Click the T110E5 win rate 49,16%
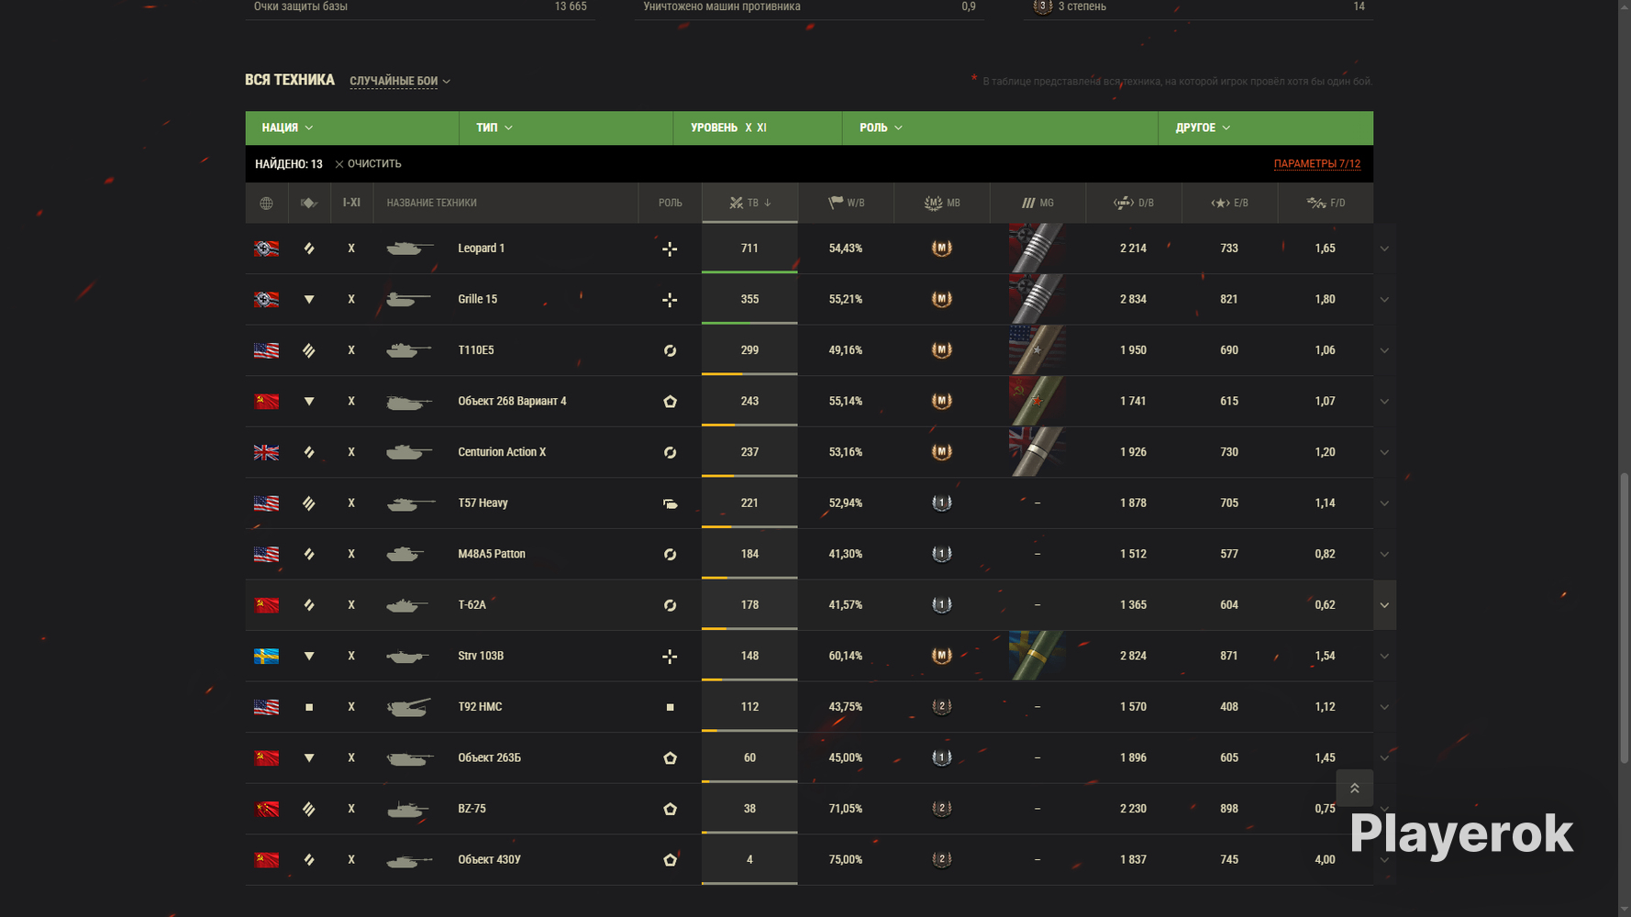 (846, 350)
